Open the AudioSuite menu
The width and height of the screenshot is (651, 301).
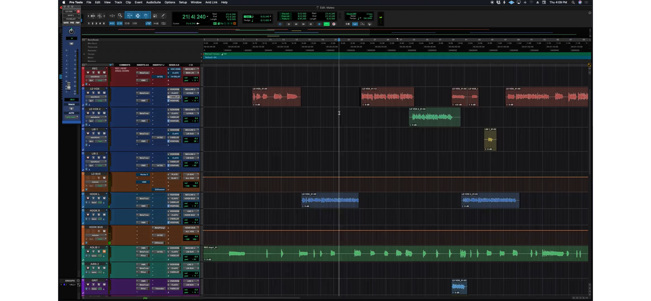(x=153, y=2)
